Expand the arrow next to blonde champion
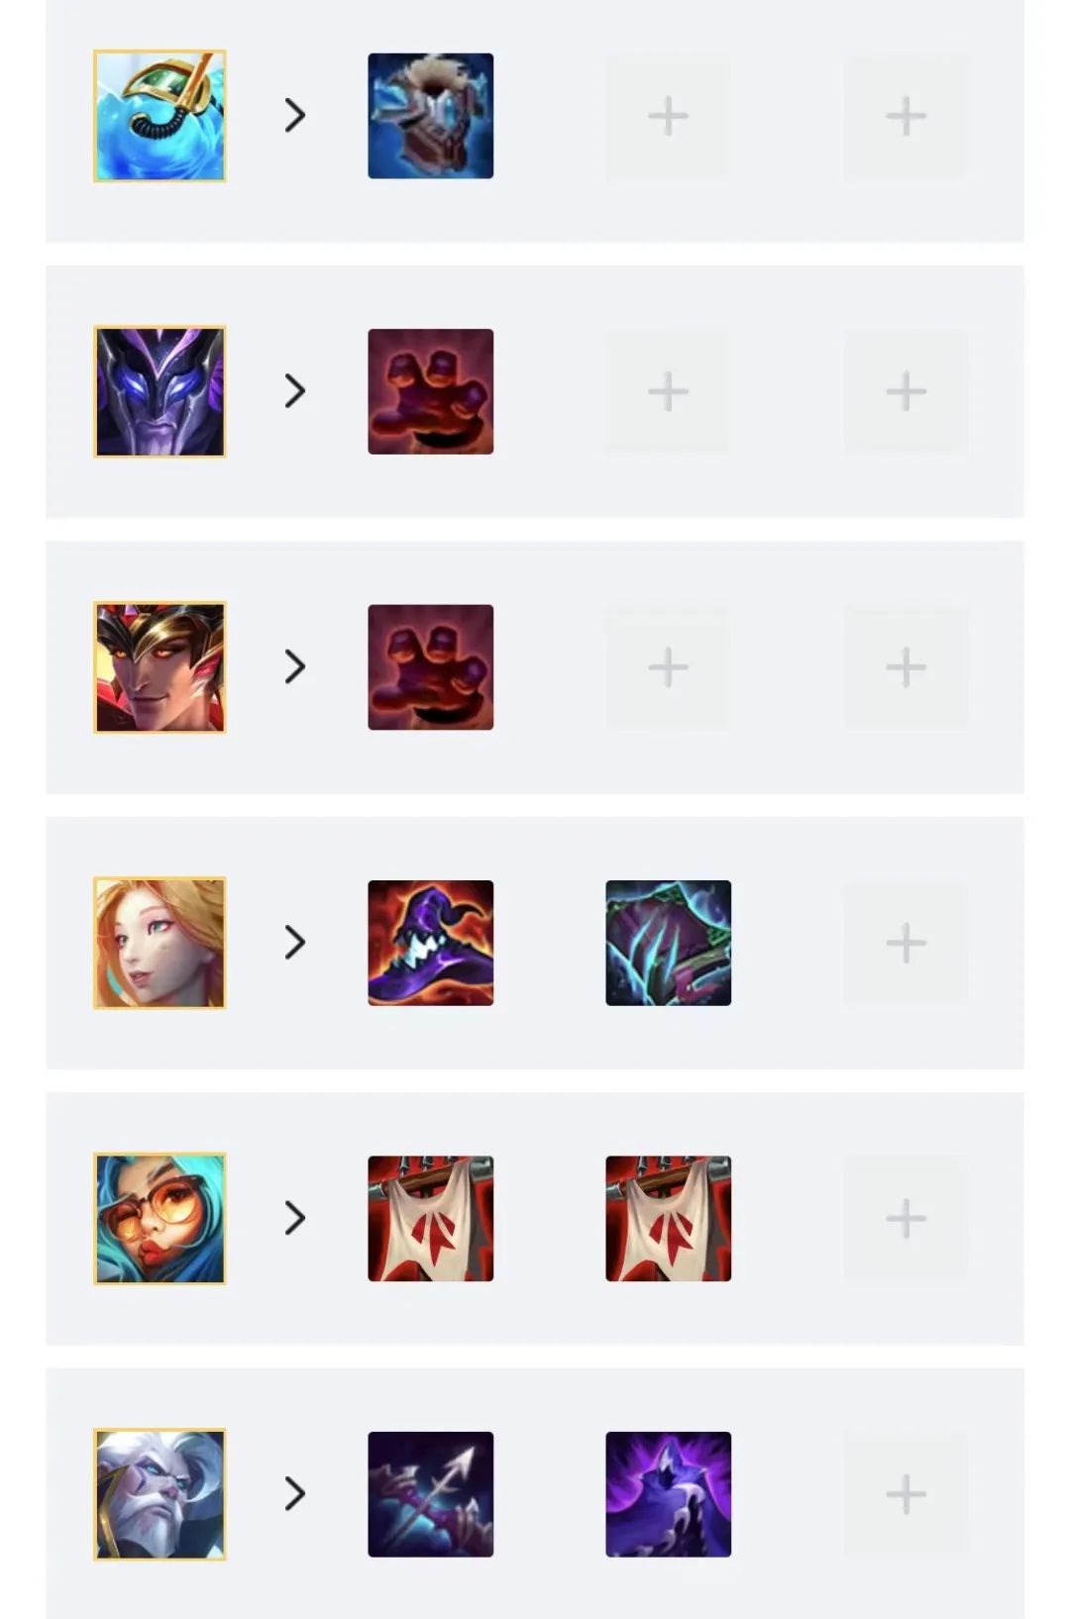1070x1619 pixels. click(x=295, y=943)
